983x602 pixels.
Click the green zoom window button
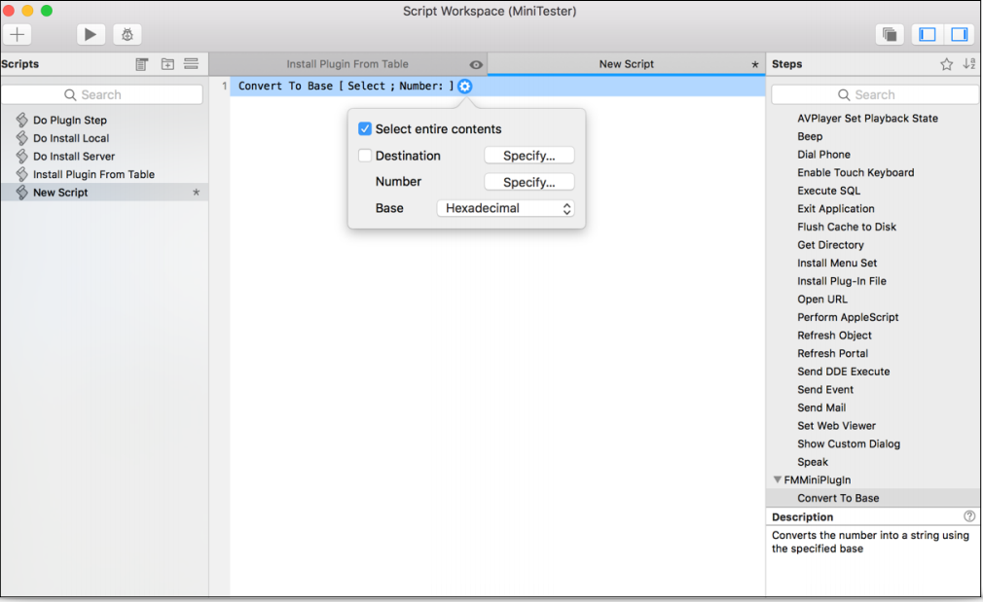click(47, 11)
